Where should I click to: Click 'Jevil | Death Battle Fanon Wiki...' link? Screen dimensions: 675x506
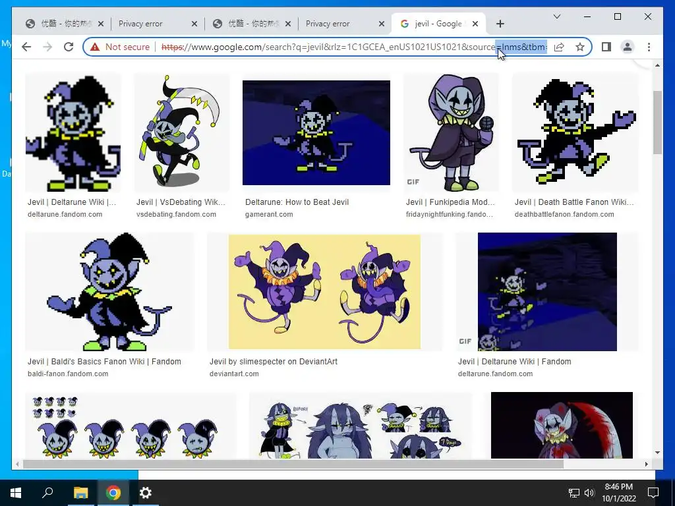pos(574,202)
